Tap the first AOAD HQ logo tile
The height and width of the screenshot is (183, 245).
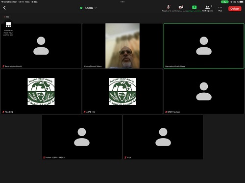(41, 91)
